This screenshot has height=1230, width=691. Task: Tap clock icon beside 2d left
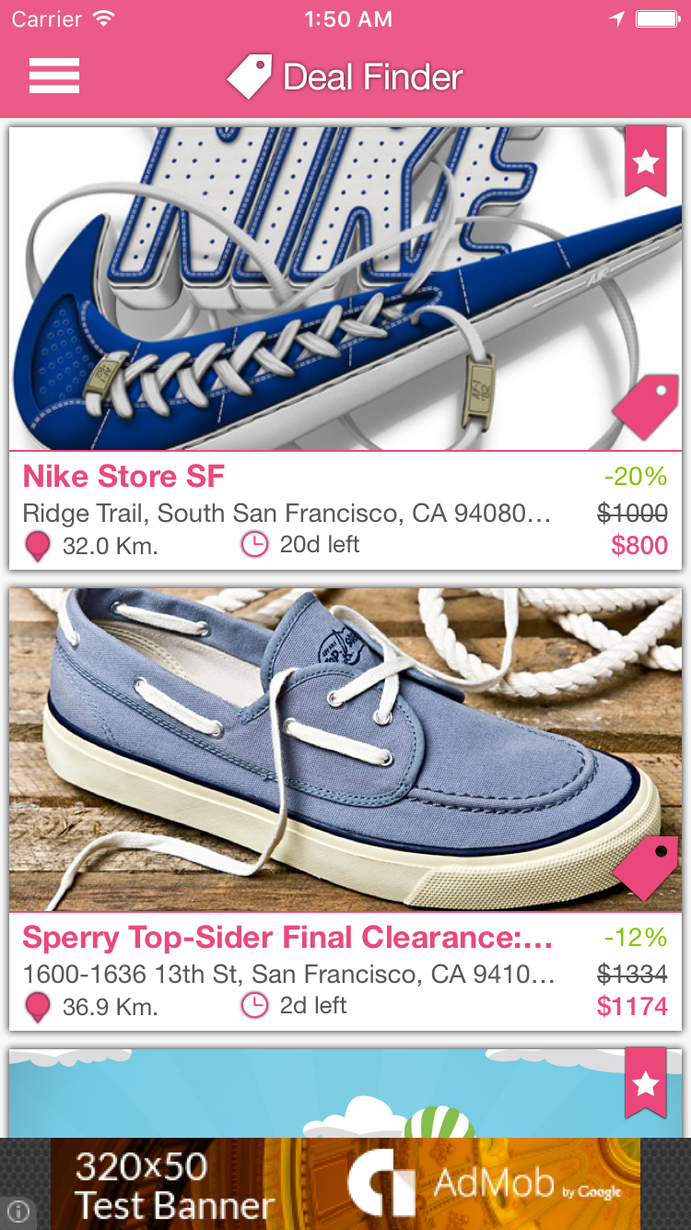point(253,1006)
